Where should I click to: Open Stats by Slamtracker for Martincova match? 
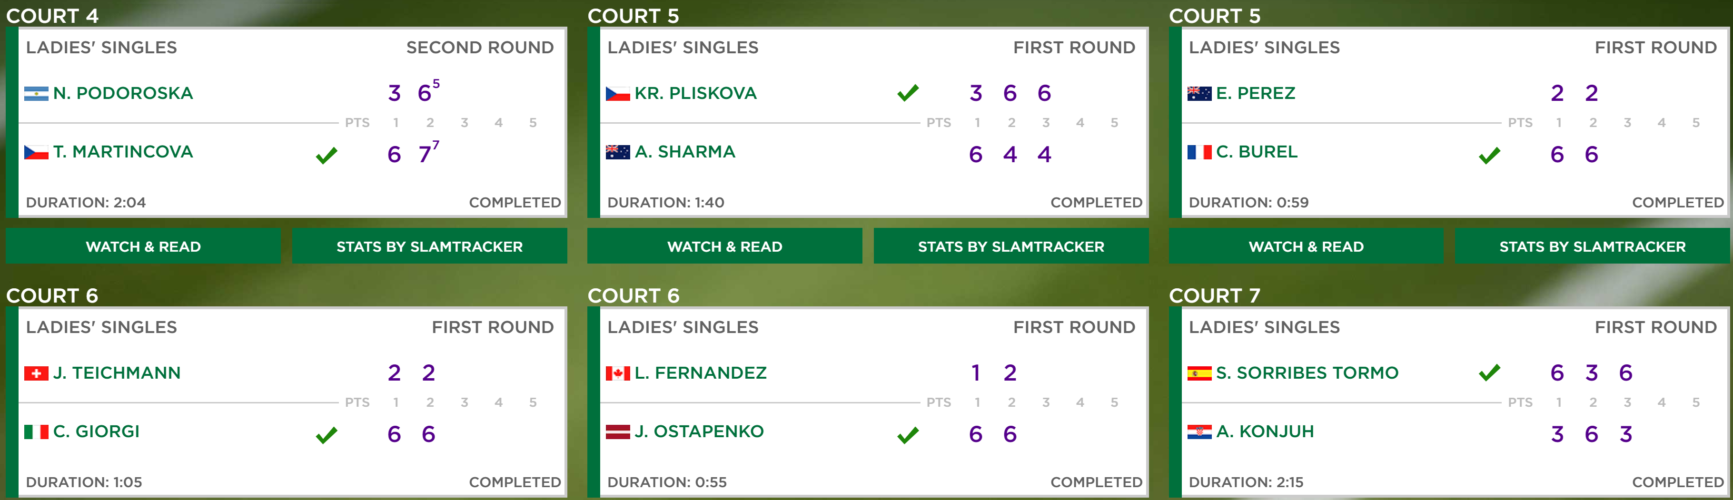pos(429,246)
